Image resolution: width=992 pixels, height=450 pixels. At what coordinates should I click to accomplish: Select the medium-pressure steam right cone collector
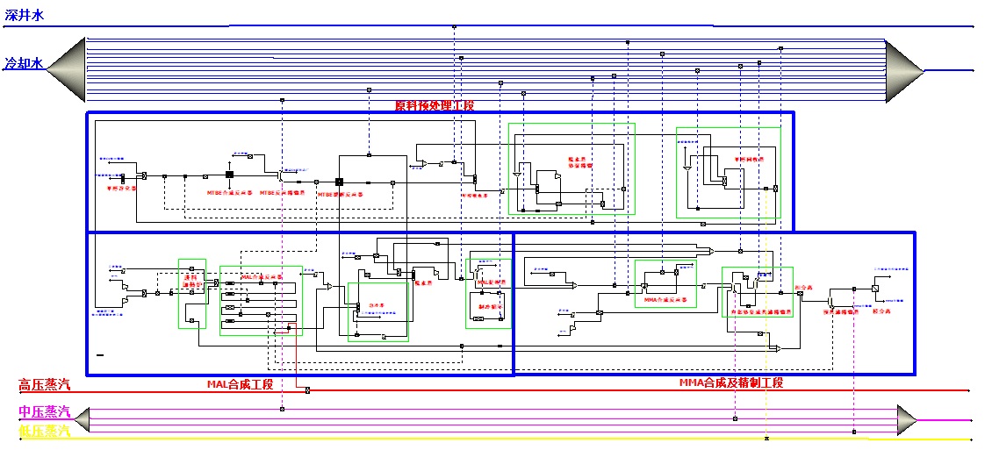click(x=907, y=419)
